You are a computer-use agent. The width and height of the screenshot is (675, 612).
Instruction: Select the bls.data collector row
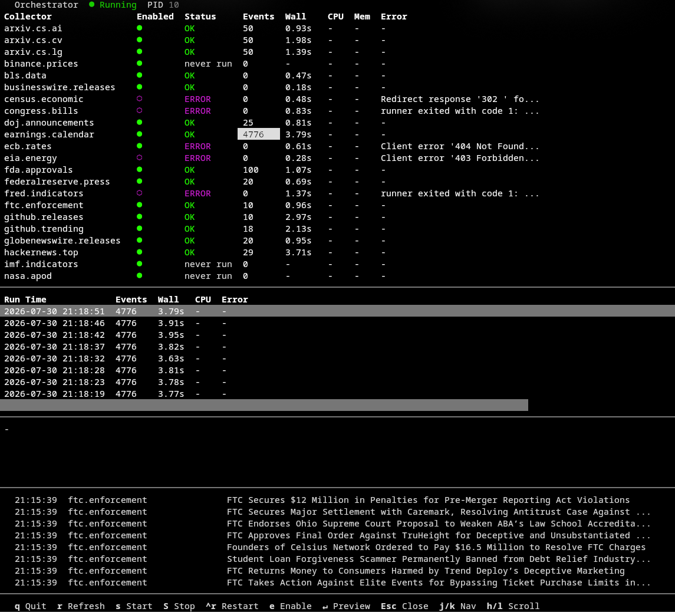[337, 75]
